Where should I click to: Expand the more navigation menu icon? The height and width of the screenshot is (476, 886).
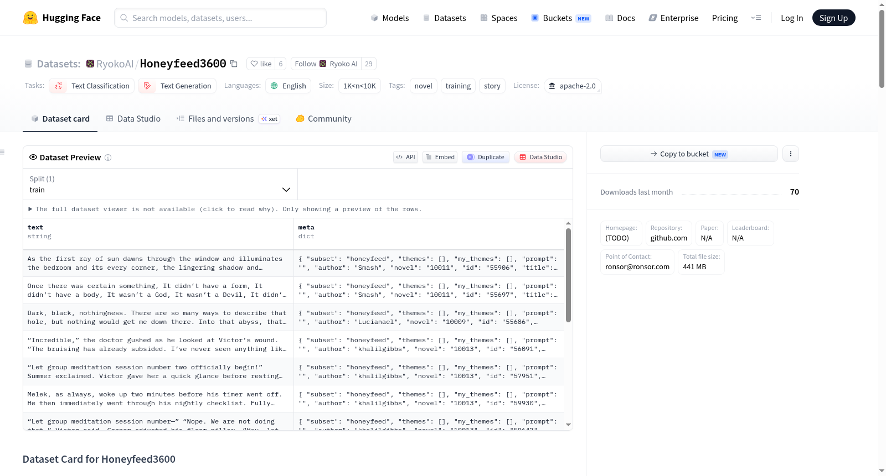click(756, 18)
